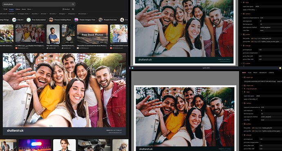This screenshot has height=151, width=282.
Task: Click profiles section icon in lower spektrafilm window
Action: point(244,124)
